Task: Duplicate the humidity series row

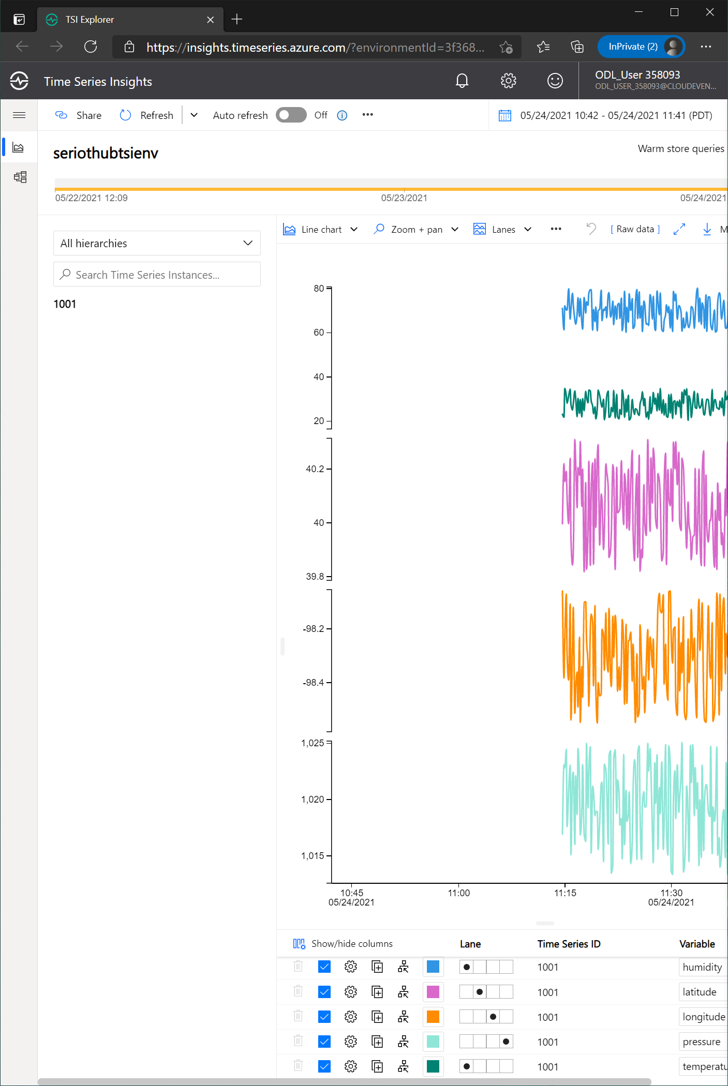Action: coord(378,967)
